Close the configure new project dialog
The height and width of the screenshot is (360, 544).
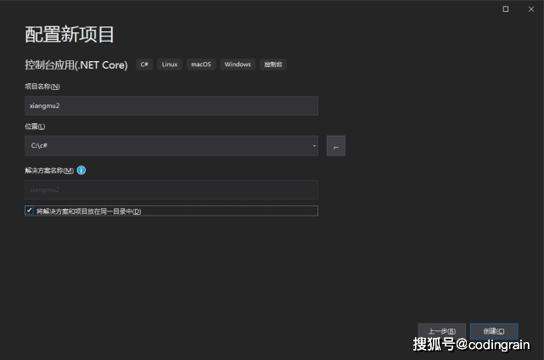click(531, 9)
